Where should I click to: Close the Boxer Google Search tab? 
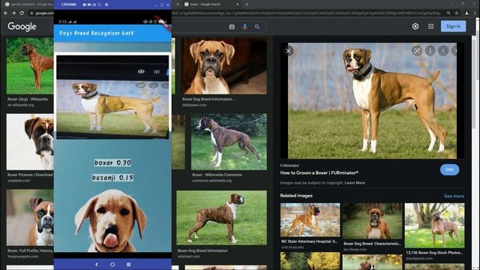click(237, 4)
